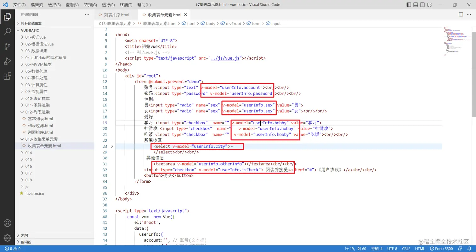Click errors and warnings status indicator
The image size is (476, 252).
[x=13, y=249]
